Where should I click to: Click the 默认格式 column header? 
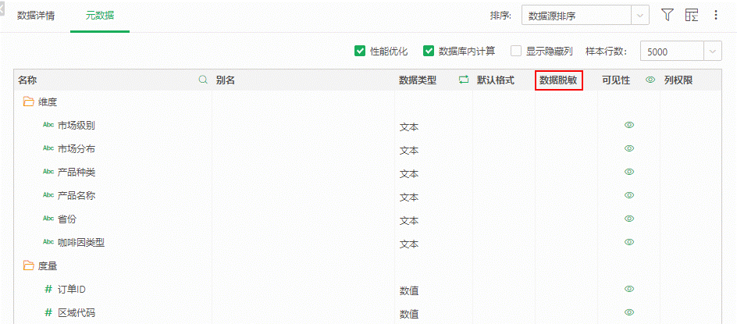[x=496, y=80]
